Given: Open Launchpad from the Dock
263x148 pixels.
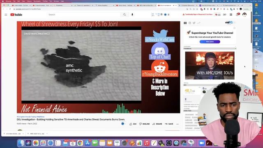Looking at the screenshot, I should point(43,143).
